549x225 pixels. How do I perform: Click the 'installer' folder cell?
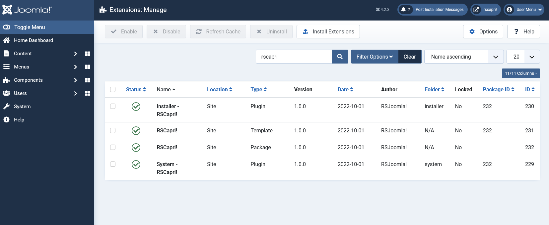pos(434,106)
